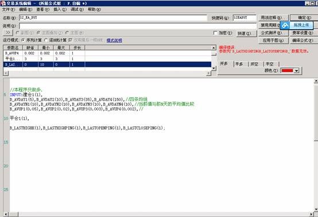Select 逐K线计算 run mode
318x217 pixels.
46,40
